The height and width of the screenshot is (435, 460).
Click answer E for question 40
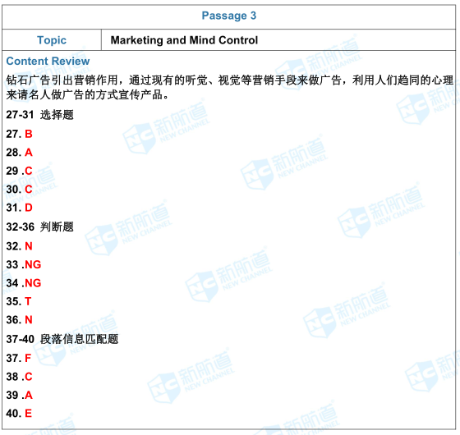pos(28,414)
